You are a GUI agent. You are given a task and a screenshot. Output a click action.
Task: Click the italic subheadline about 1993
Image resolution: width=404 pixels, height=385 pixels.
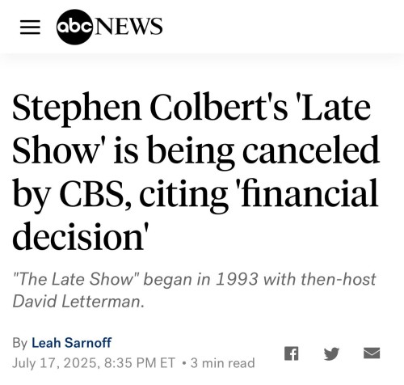194,290
